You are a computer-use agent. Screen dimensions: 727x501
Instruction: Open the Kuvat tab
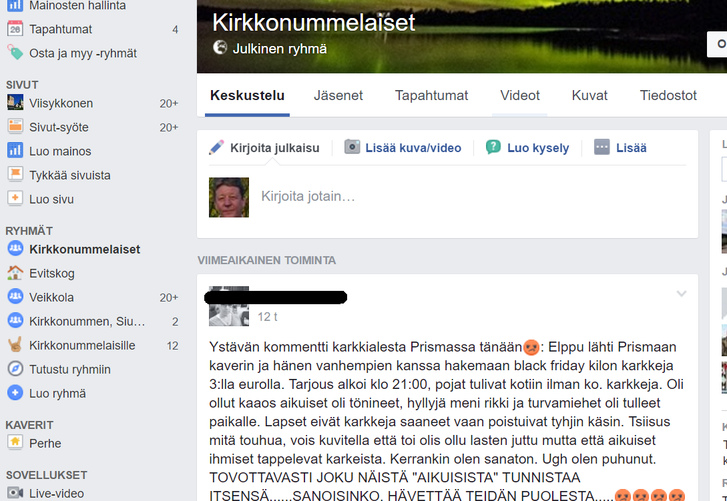pyautogui.click(x=589, y=95)
